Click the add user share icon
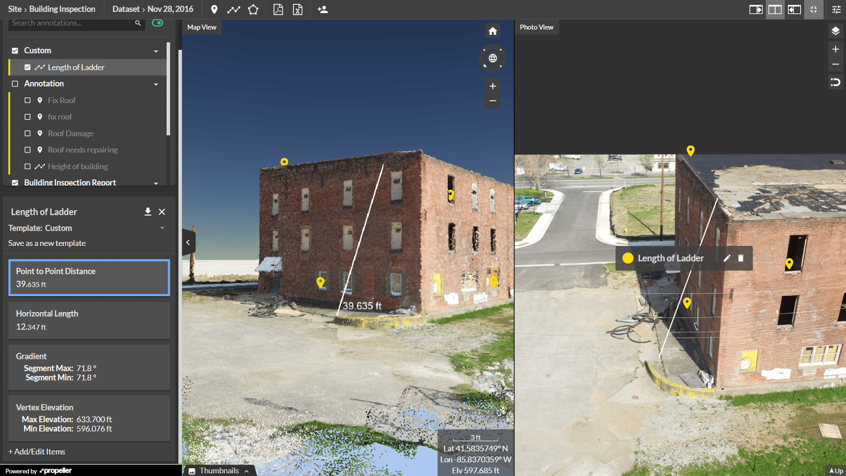 [323, 10]
